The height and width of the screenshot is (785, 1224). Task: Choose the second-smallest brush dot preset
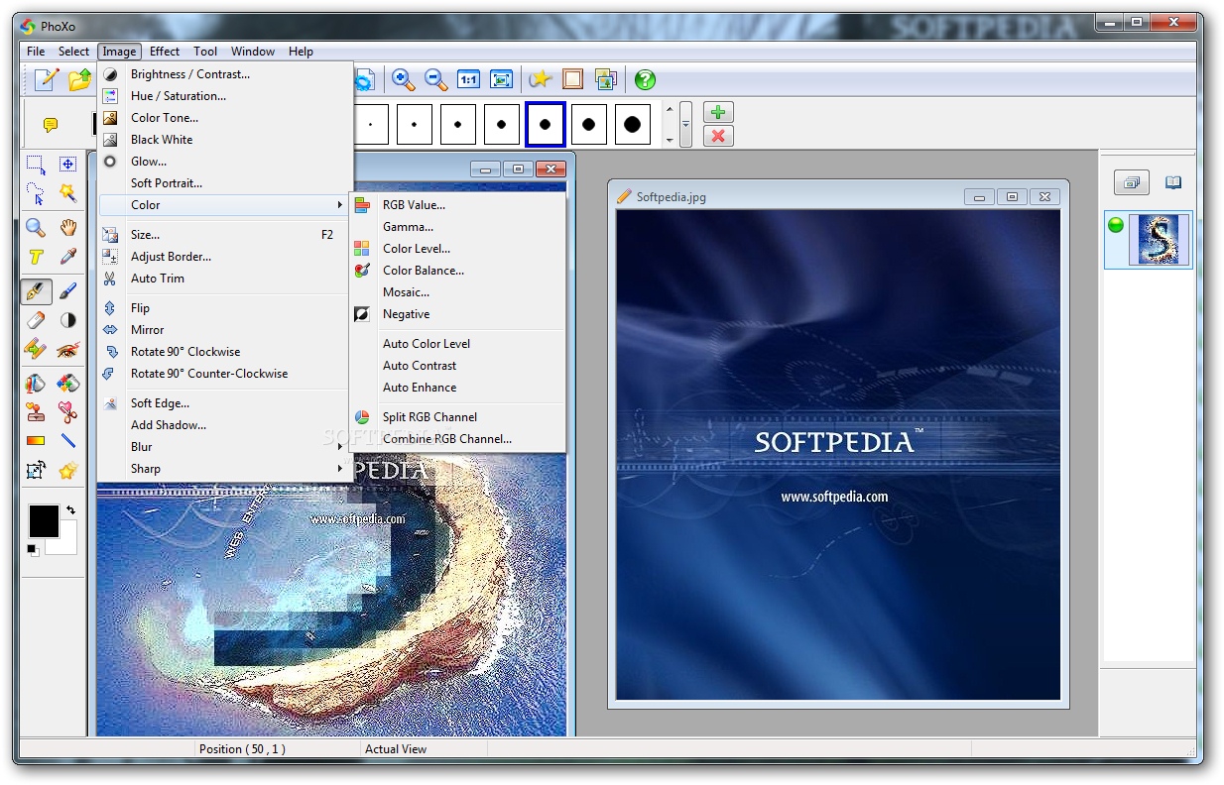click(x=415, y=125)
